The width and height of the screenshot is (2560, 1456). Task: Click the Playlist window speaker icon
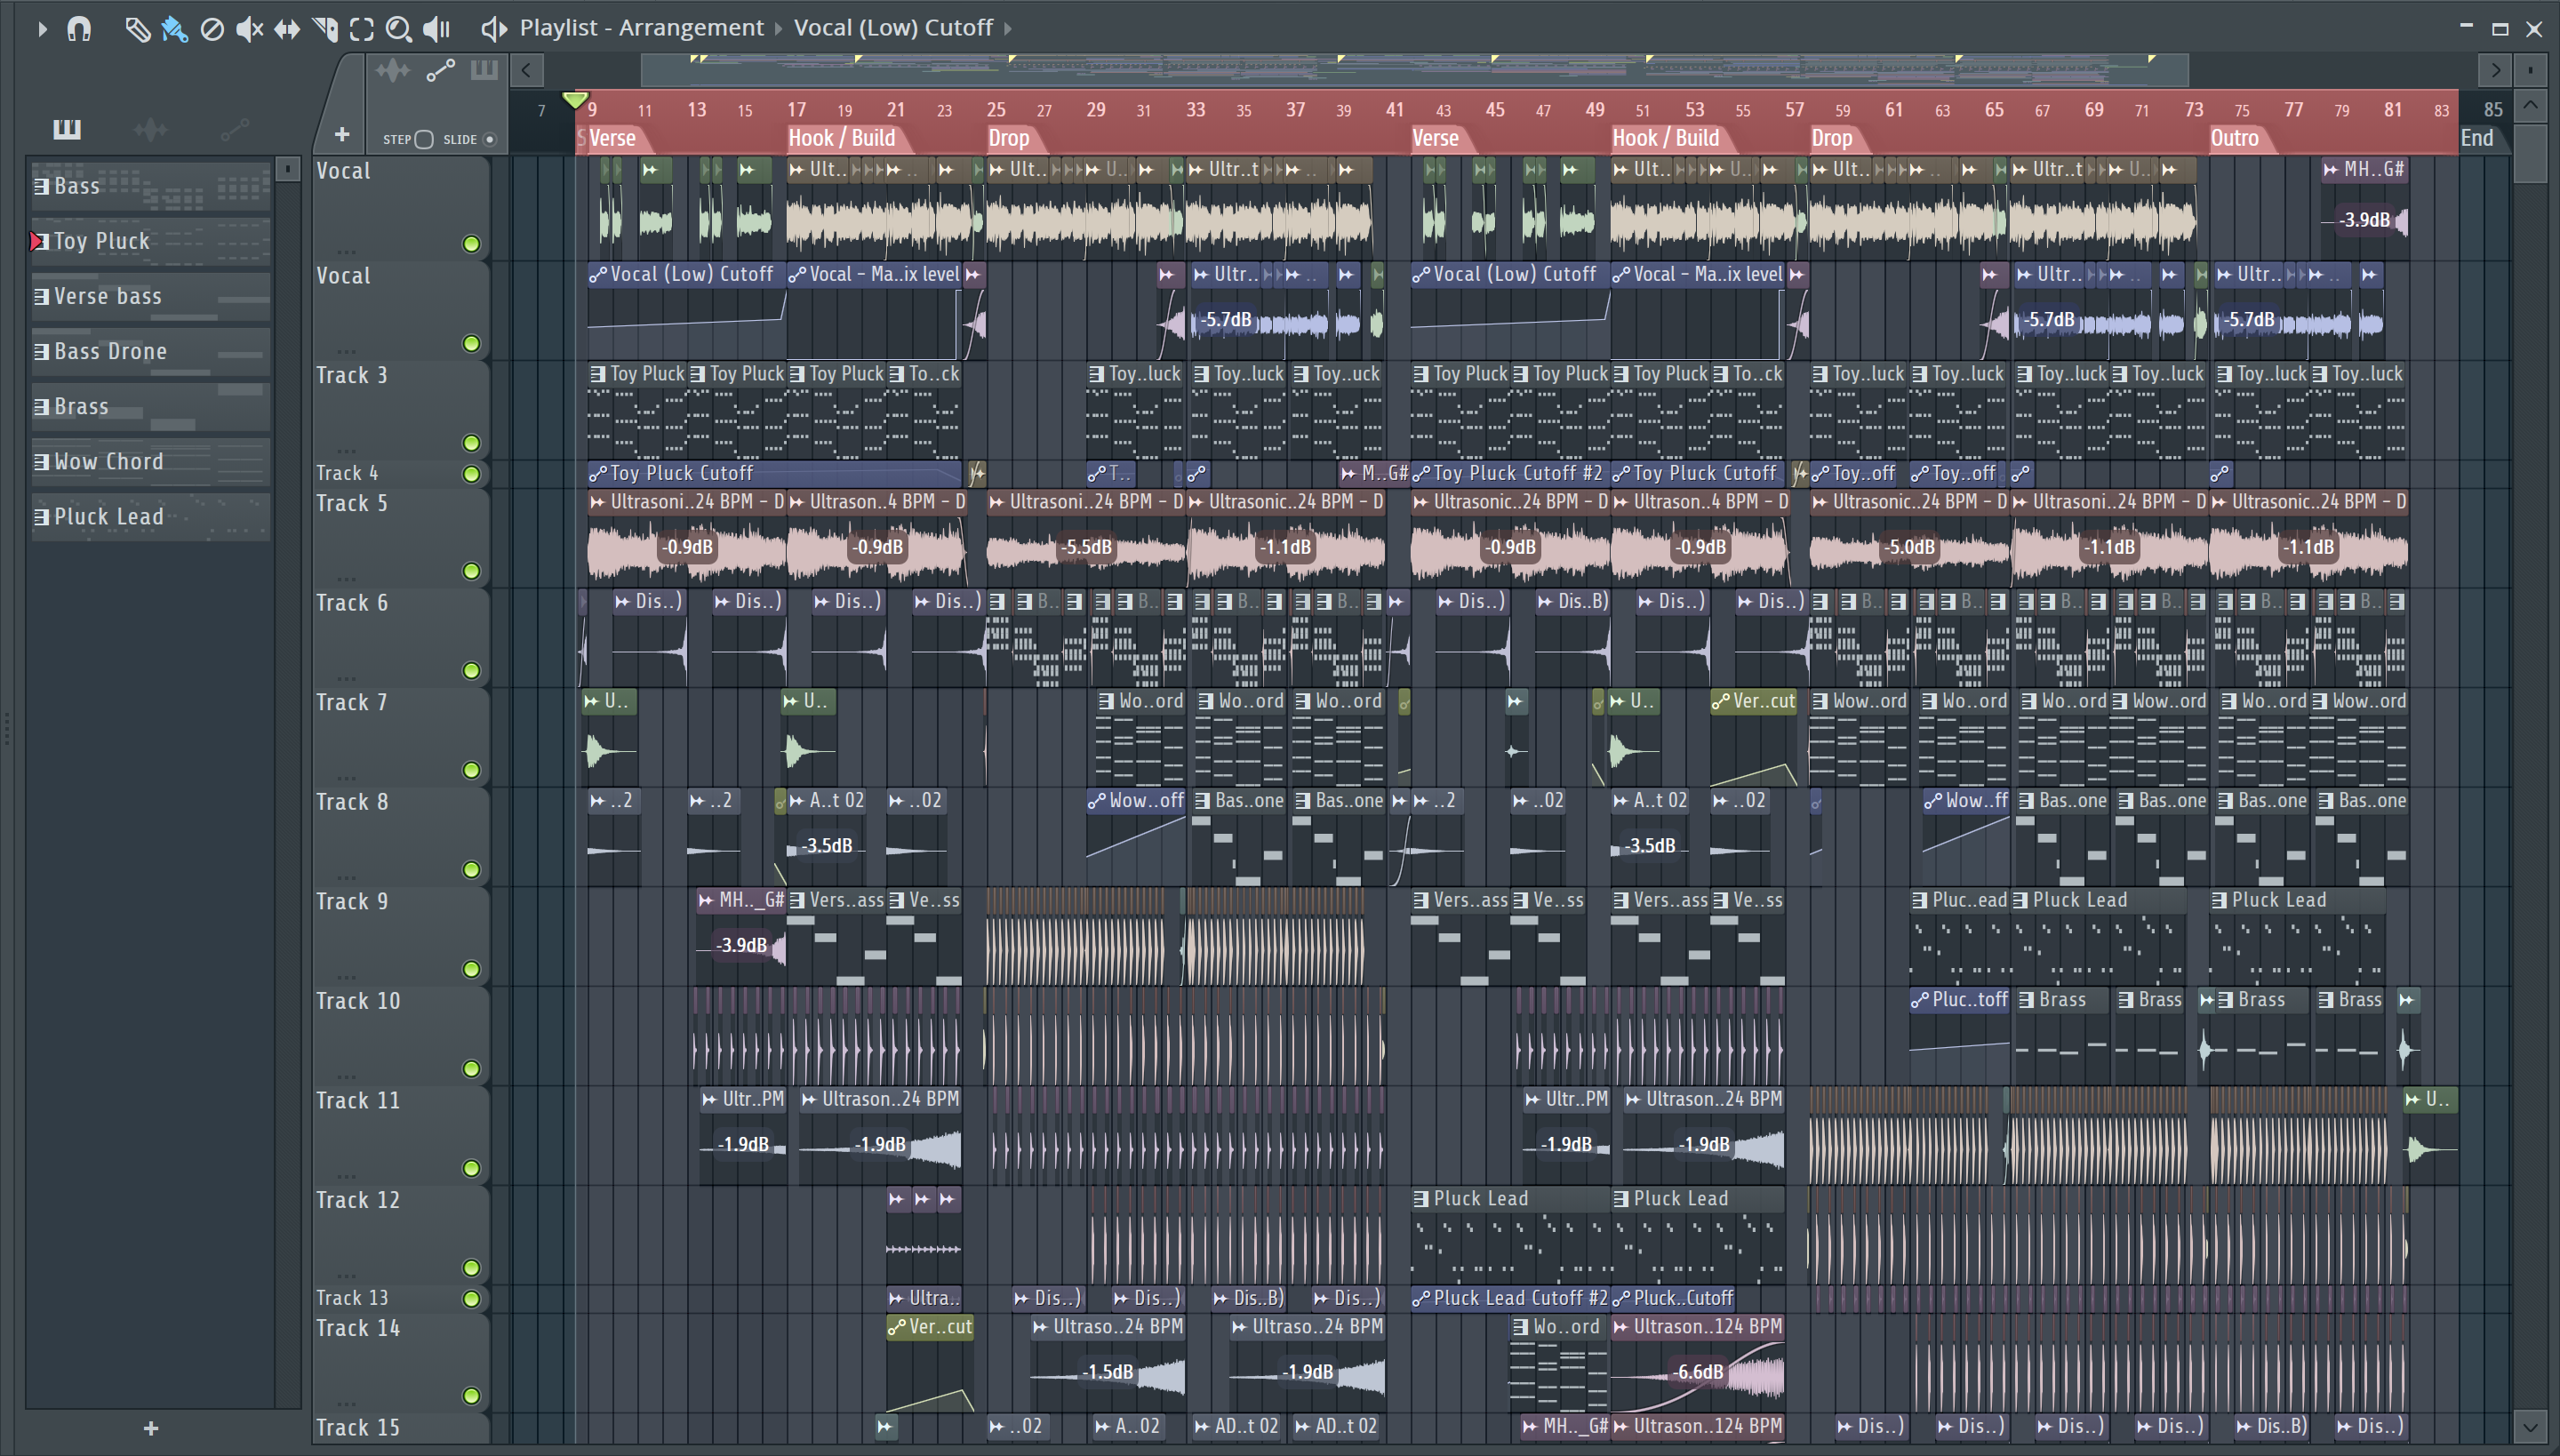[x=493, y=28]
